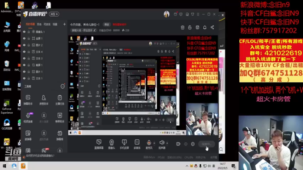This screenshot has width=303, height=170.
Task: Open 视频连麦 video co-stream tool
Action: tap(28, 117)
